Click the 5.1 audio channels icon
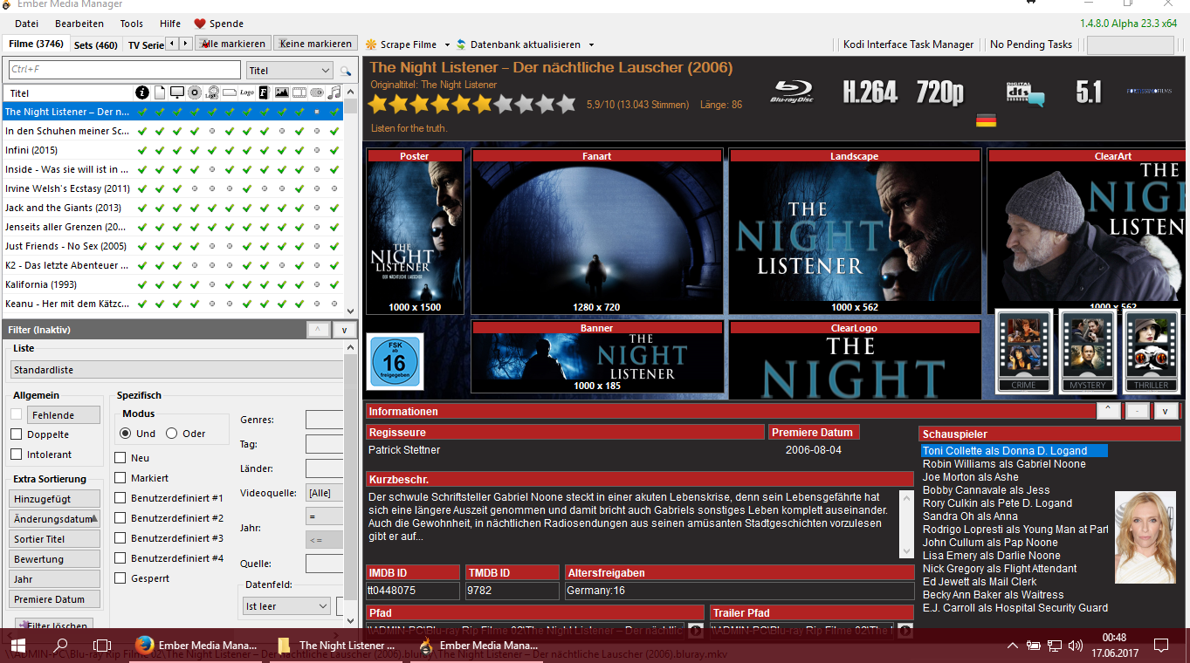This screenshot has height=663, width=1190. click(1088, 92)
